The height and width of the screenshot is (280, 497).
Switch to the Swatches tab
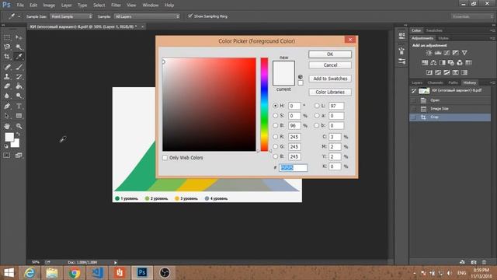coord(434,30)
